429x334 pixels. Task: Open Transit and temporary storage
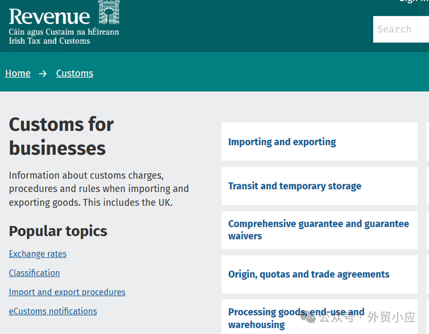(295, 186)
